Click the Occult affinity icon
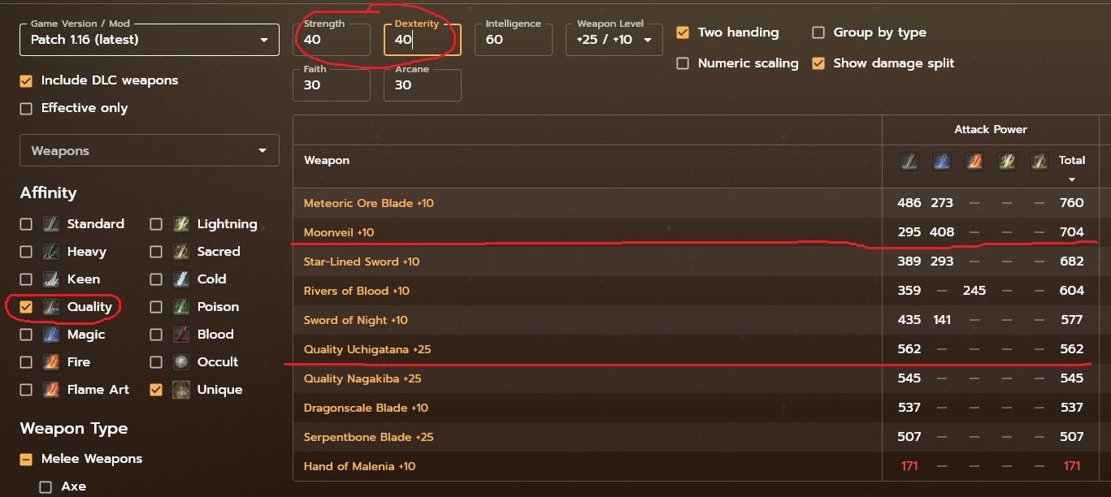Screen dimensions: 1111x497 (x=181, y=362)
